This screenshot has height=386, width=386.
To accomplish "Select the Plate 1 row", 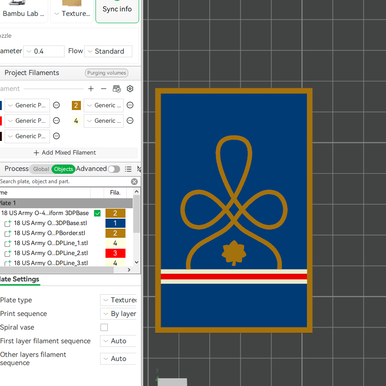I will pos(66,203).
